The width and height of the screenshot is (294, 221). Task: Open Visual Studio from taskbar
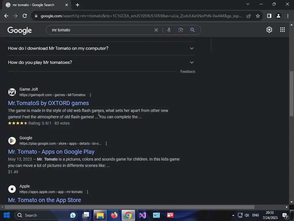(142, 215)
